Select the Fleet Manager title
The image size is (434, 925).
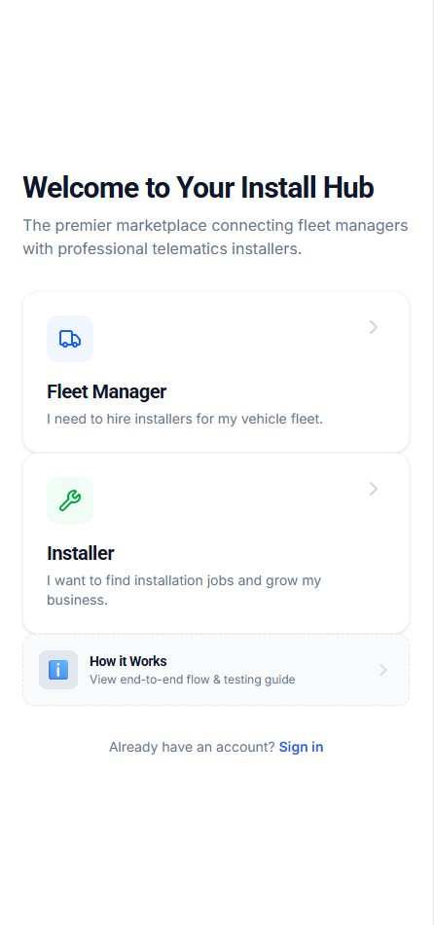(x=107, y=391)
